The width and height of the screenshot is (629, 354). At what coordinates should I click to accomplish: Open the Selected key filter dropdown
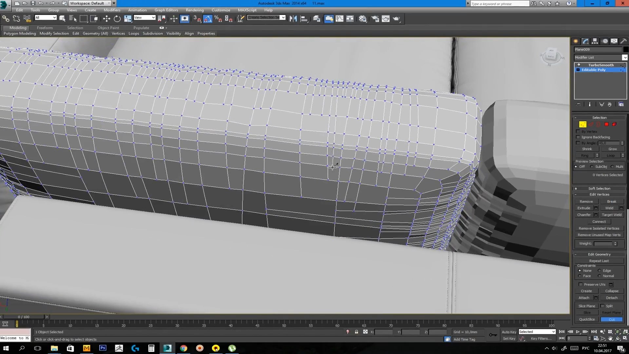(537, 332)
